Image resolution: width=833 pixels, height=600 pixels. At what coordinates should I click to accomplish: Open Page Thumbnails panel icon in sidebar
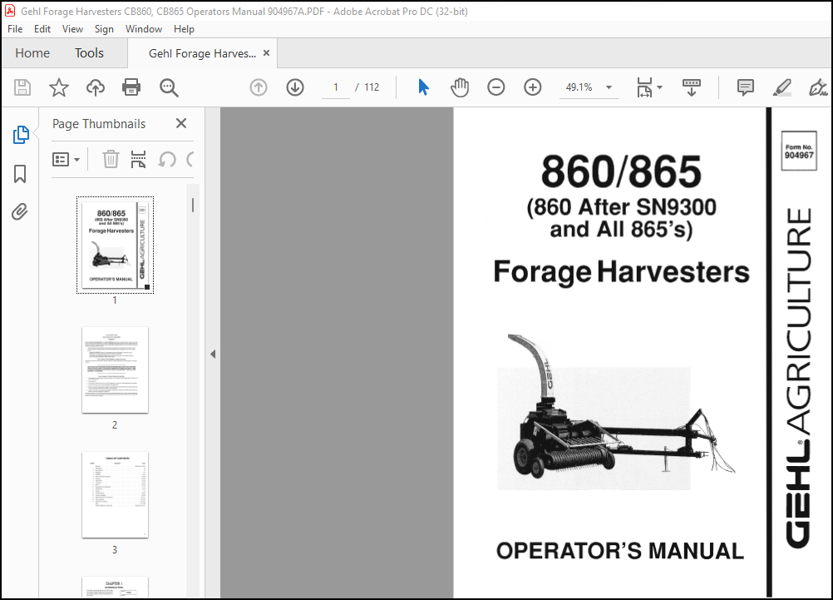point(21,135)
